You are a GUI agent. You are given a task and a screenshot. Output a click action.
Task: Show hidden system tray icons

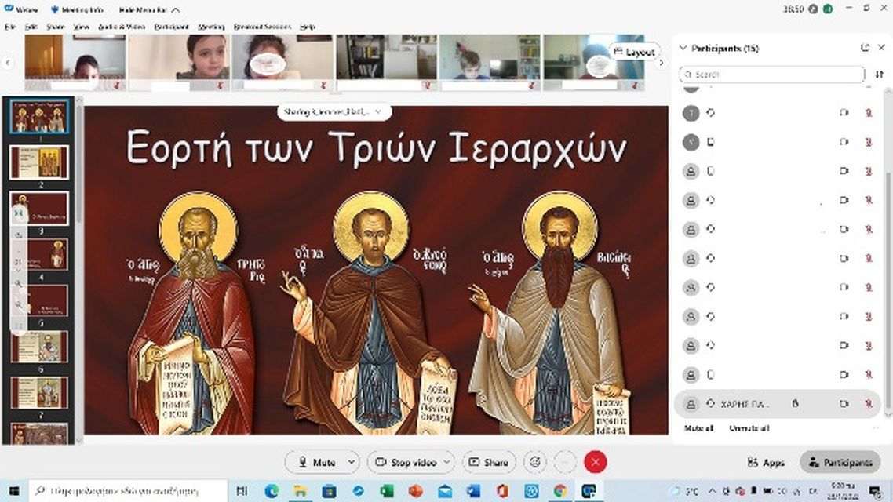coord(713,490)
